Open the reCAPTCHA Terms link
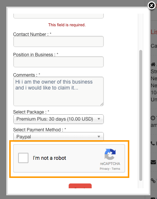The width and height of the screenshot is (157, 199). coord(116,169)
